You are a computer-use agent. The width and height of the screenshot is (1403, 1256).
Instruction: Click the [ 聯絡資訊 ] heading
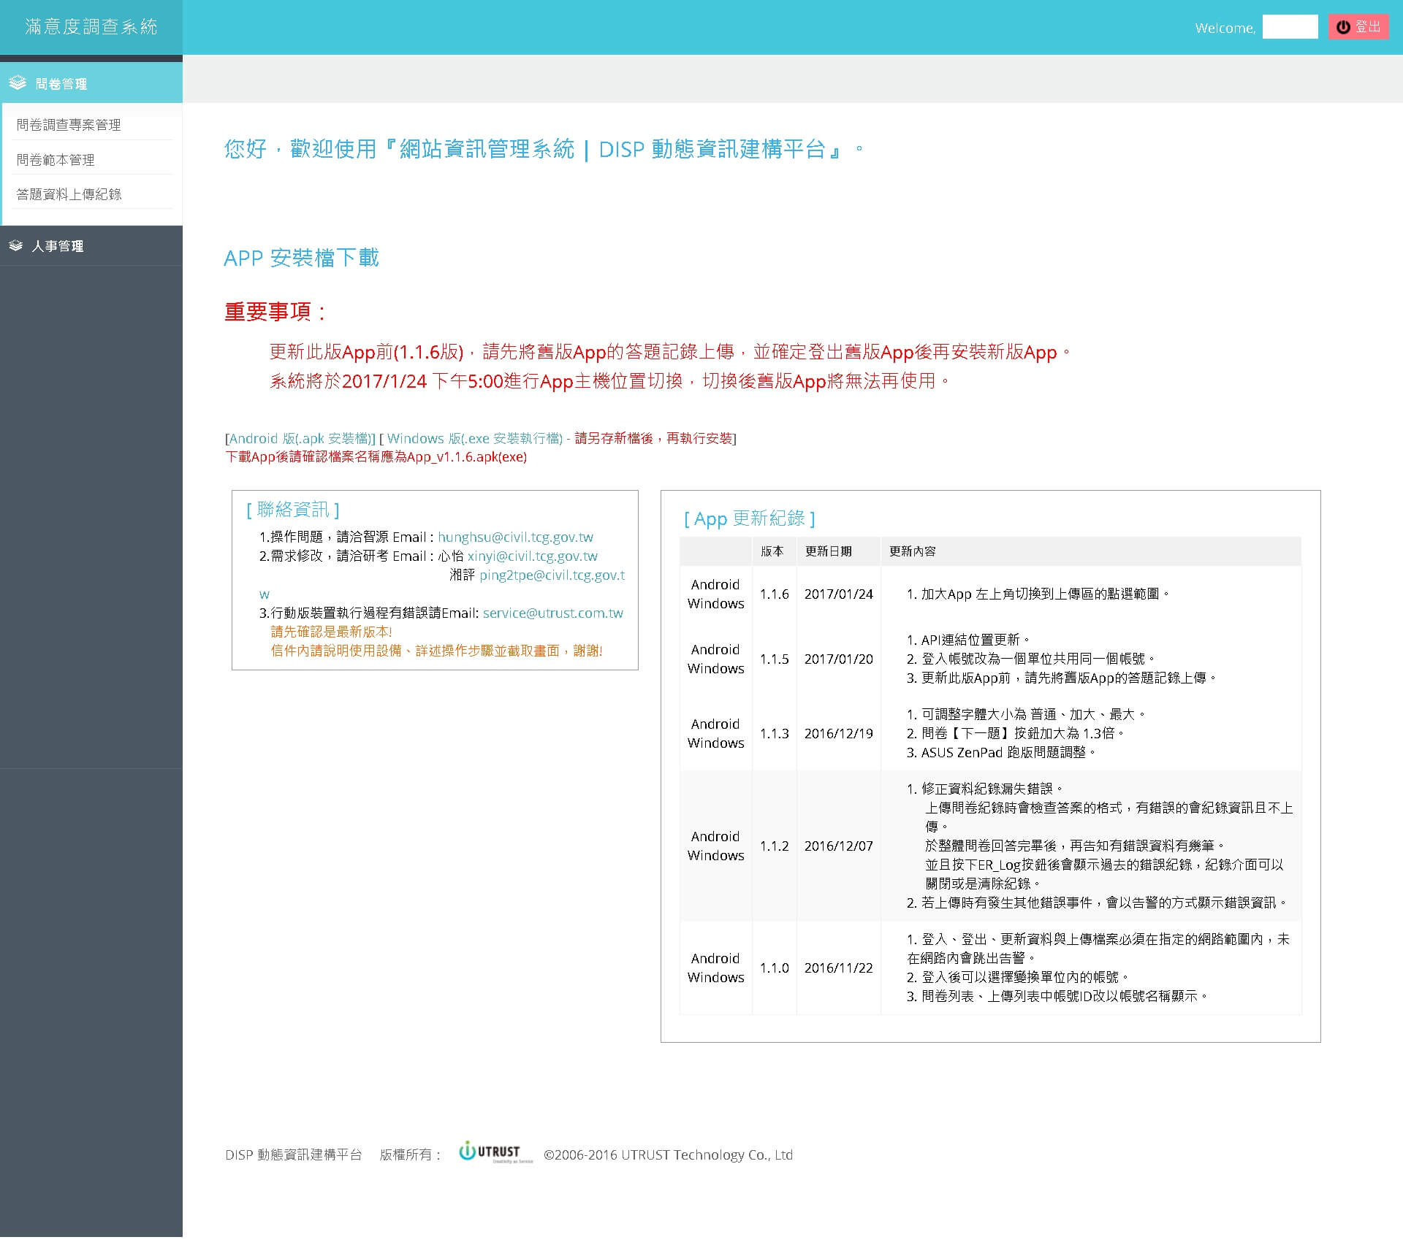coord(293,510)
